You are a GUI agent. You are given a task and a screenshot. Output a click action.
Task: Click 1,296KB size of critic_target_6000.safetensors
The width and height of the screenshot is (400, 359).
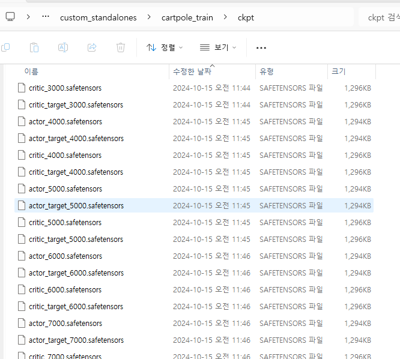coord(357,307)
